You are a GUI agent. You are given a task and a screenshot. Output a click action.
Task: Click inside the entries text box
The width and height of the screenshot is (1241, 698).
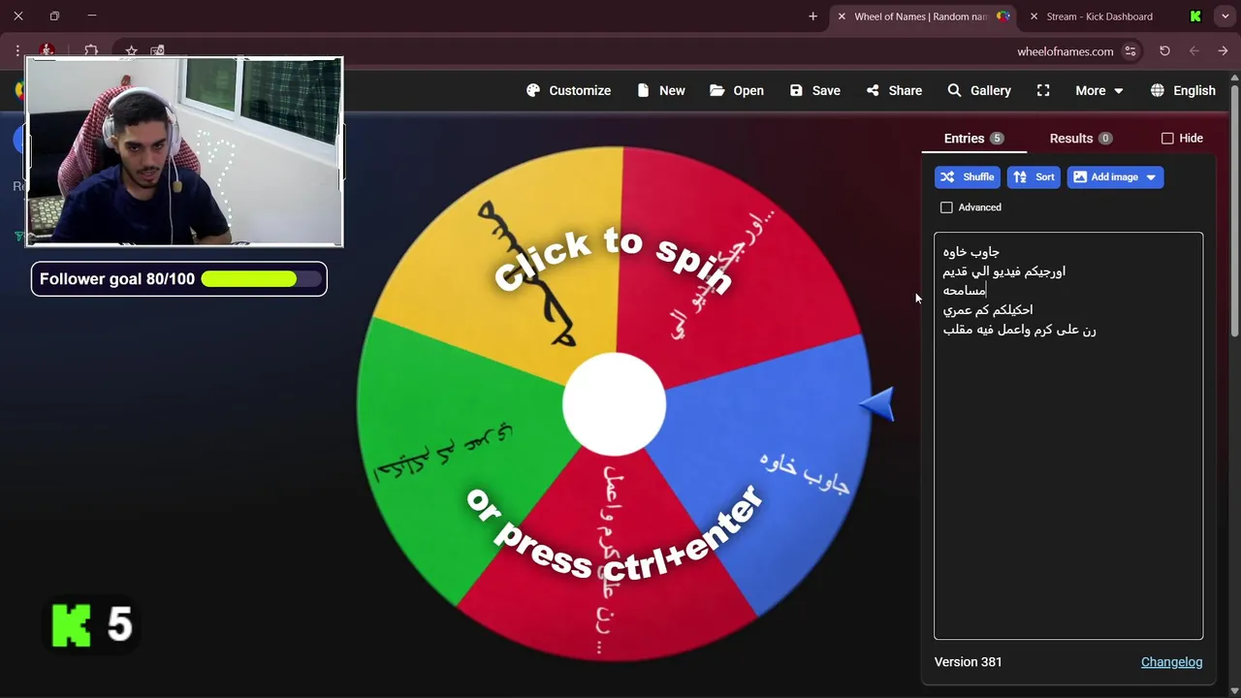point(1068,436)
